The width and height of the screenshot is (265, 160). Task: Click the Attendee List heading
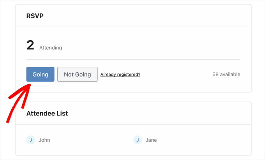47,113
